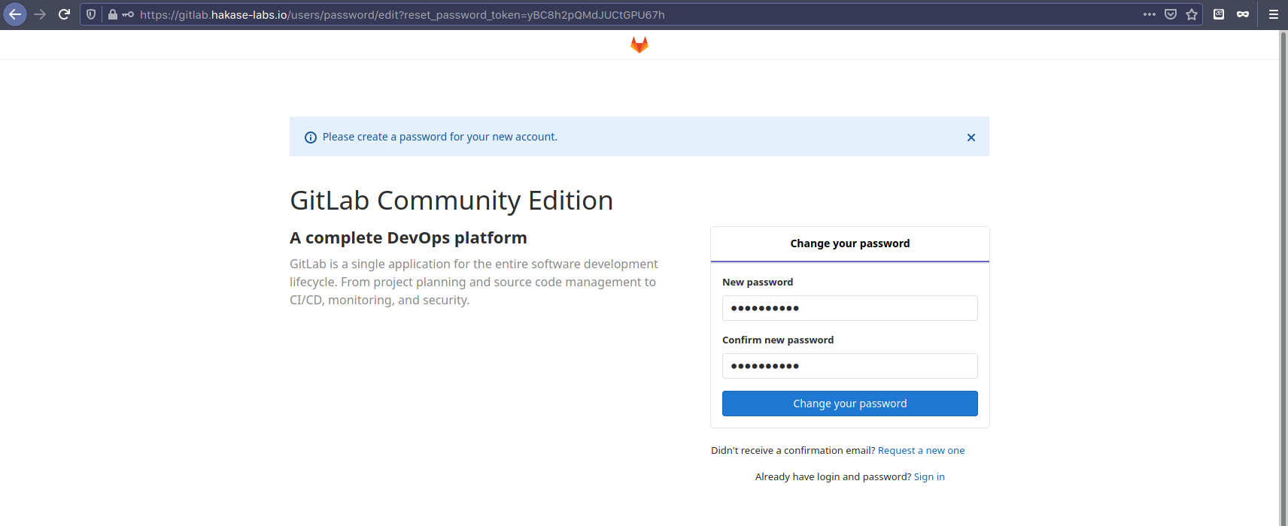Focus the Confirm new password field
The width and height of the screenshot is (1288, 526).
pos(849,366)
